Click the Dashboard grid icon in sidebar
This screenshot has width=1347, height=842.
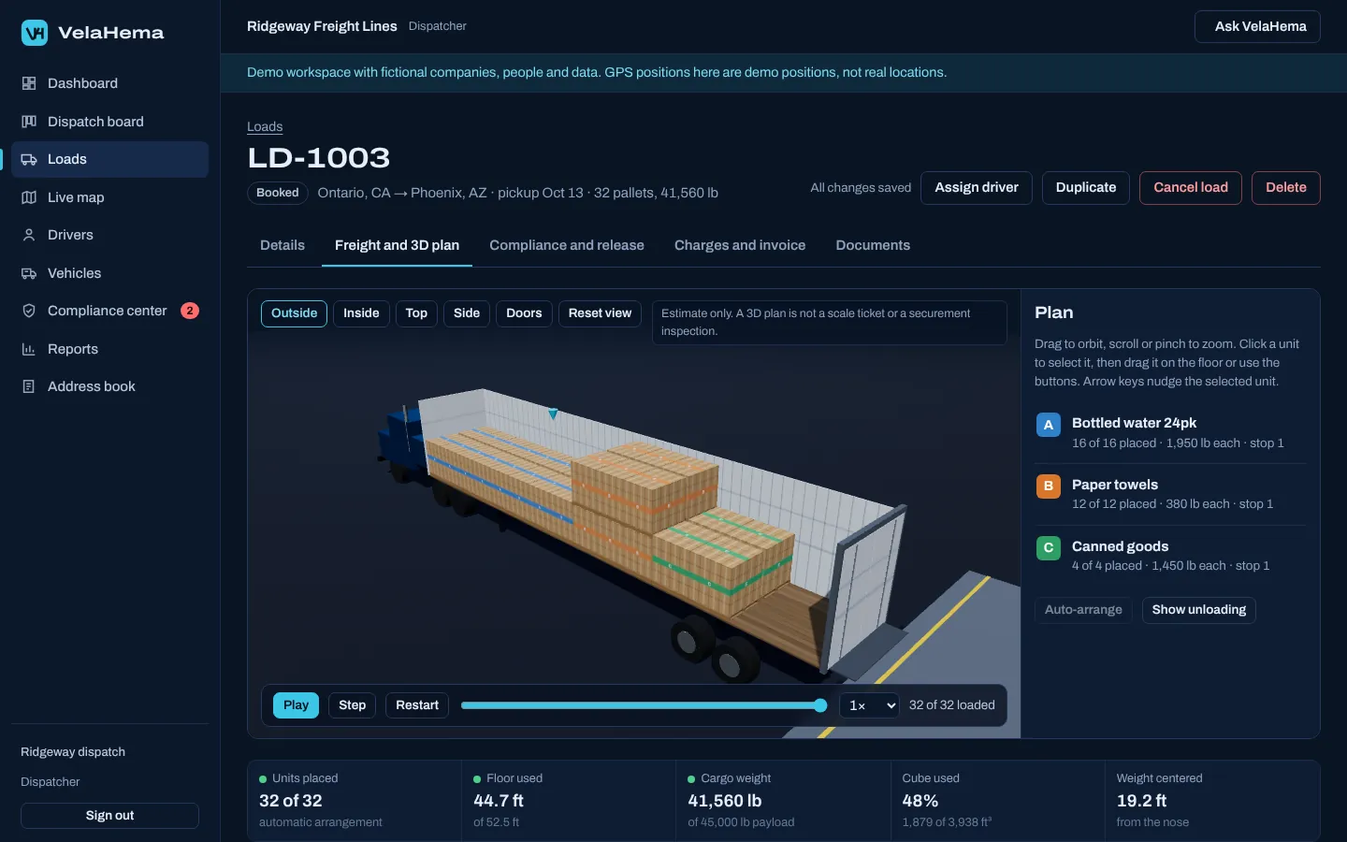pos(29,83)
